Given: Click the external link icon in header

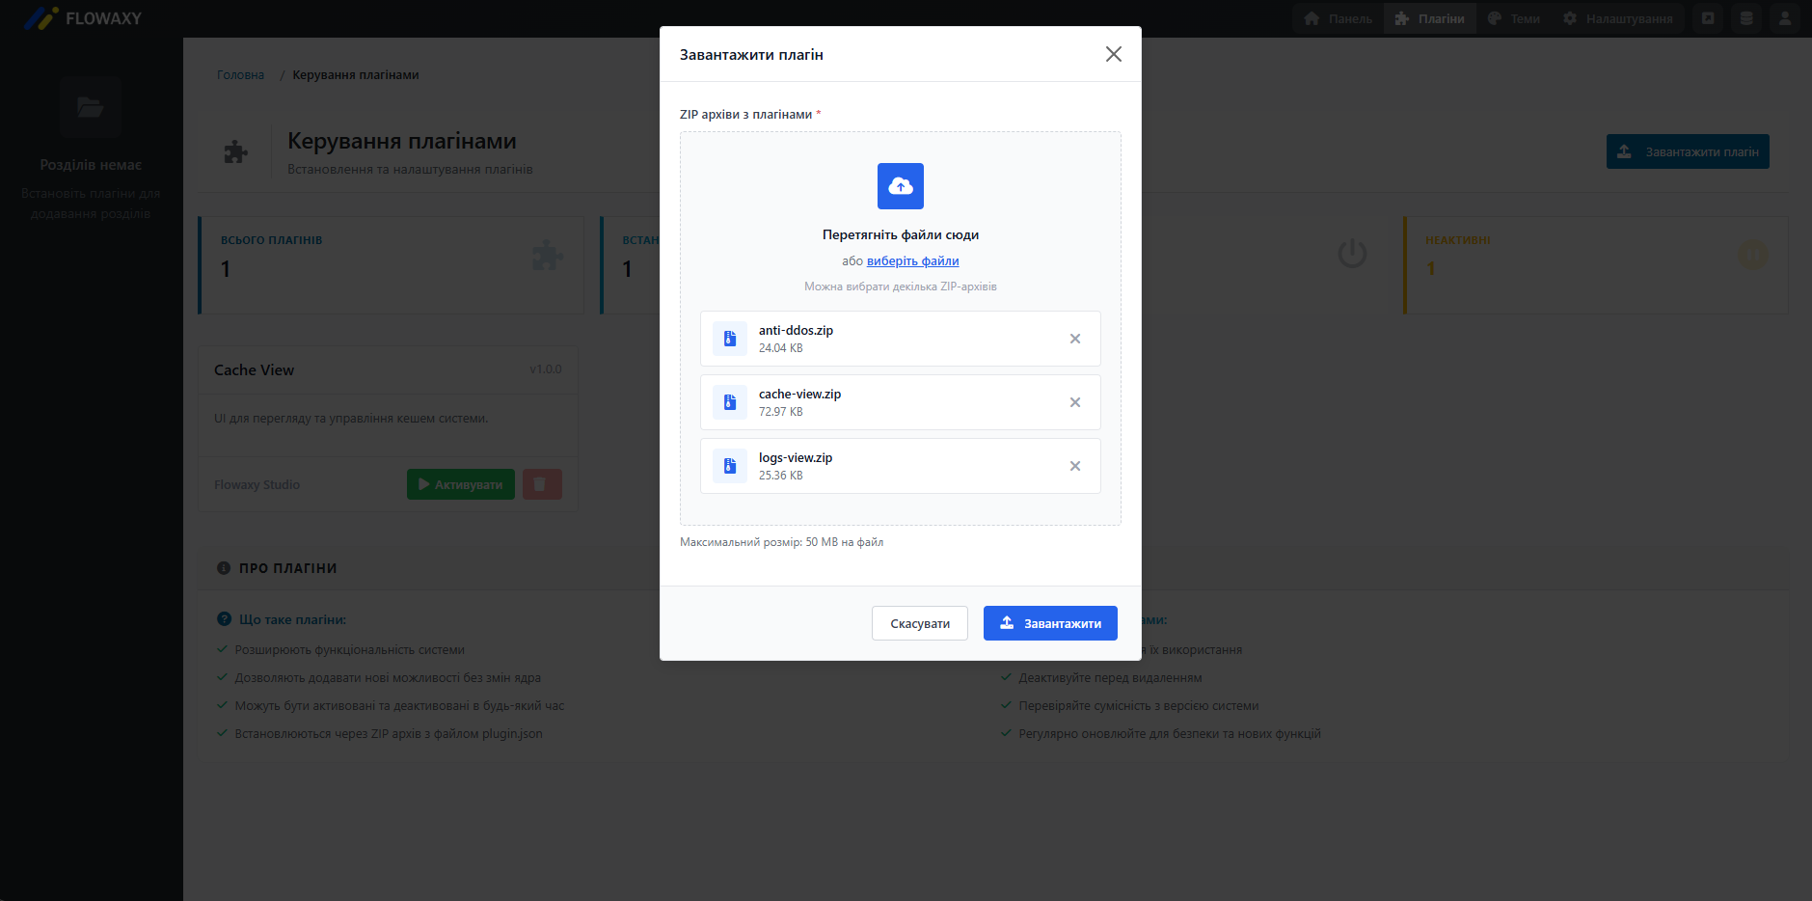Looking at the screenshot, I should 1707,18.
